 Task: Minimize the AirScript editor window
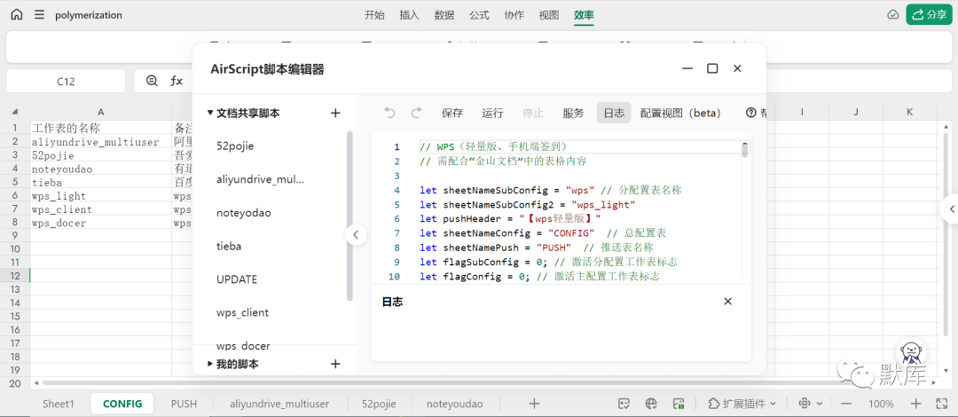coord(687,68)
